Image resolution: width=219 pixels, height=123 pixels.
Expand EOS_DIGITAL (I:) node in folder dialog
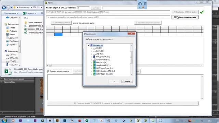(91, 57)
